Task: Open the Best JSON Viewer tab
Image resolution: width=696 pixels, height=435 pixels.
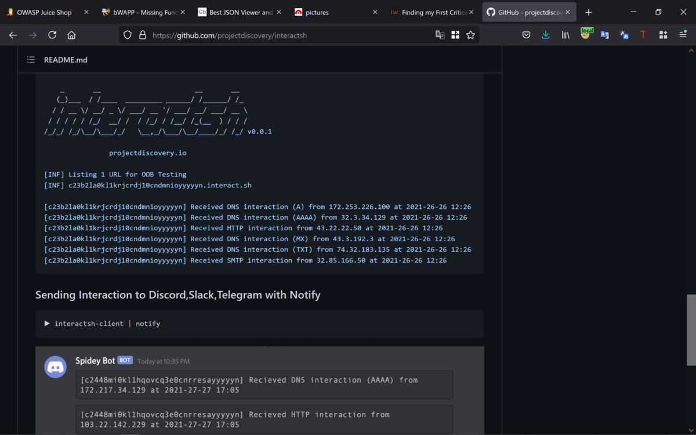Action: pos(241,12)
